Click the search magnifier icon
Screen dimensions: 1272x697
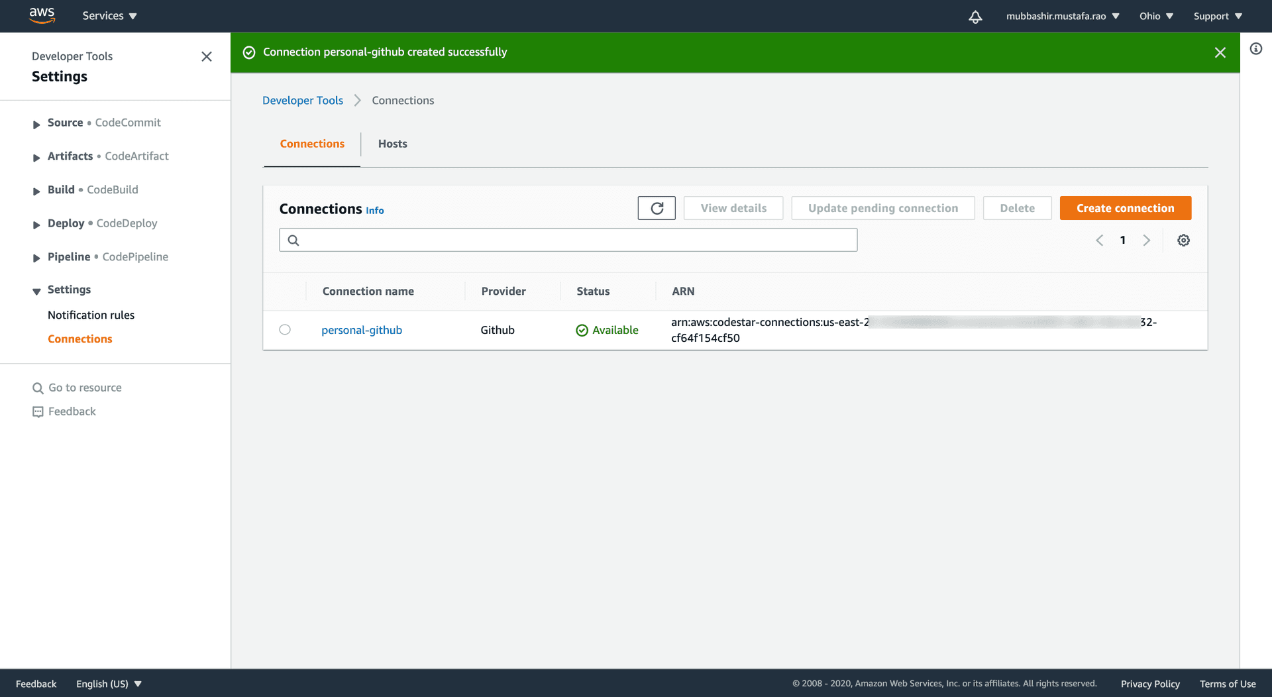(x=293, y=241)
